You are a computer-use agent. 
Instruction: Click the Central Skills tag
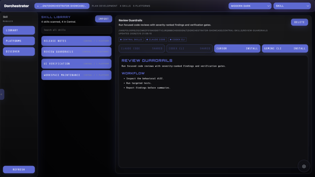[x=131, y=40]
